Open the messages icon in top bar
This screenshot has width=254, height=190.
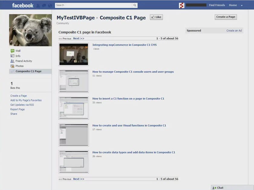coord(44,5)
